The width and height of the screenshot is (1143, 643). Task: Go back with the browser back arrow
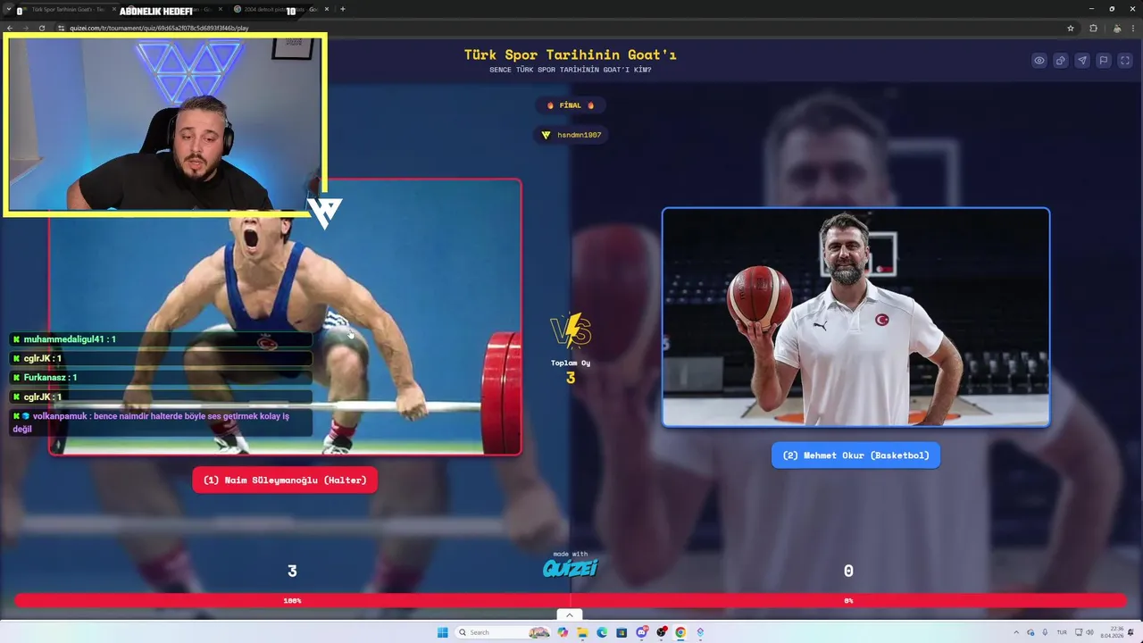pyautogui.click(x=10, y=28)
